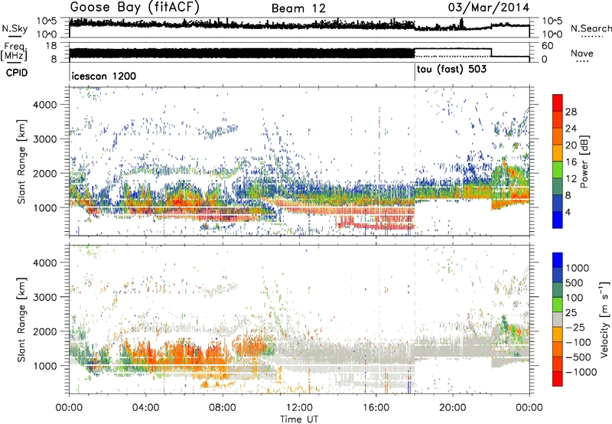Click the 'CPID' row label
Viewport: 612px width, 424px height.
(x=17, y=73)
